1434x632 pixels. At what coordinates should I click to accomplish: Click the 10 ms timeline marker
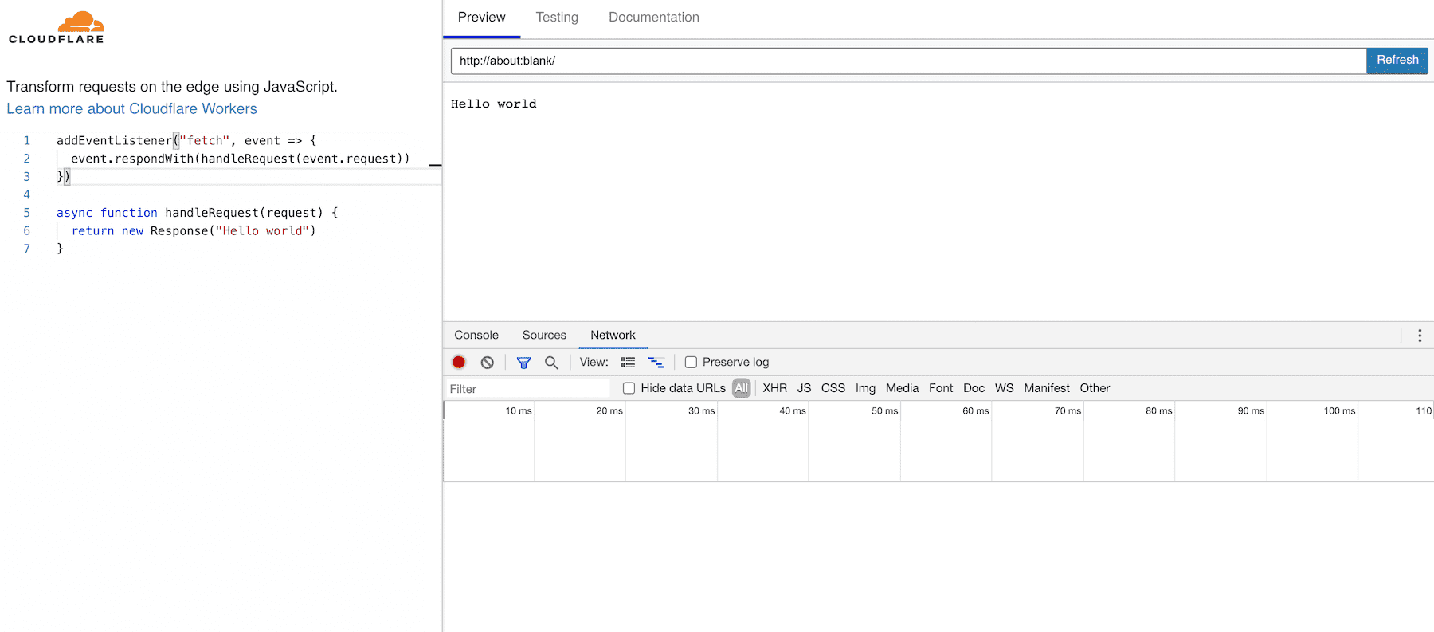[519, 411]
